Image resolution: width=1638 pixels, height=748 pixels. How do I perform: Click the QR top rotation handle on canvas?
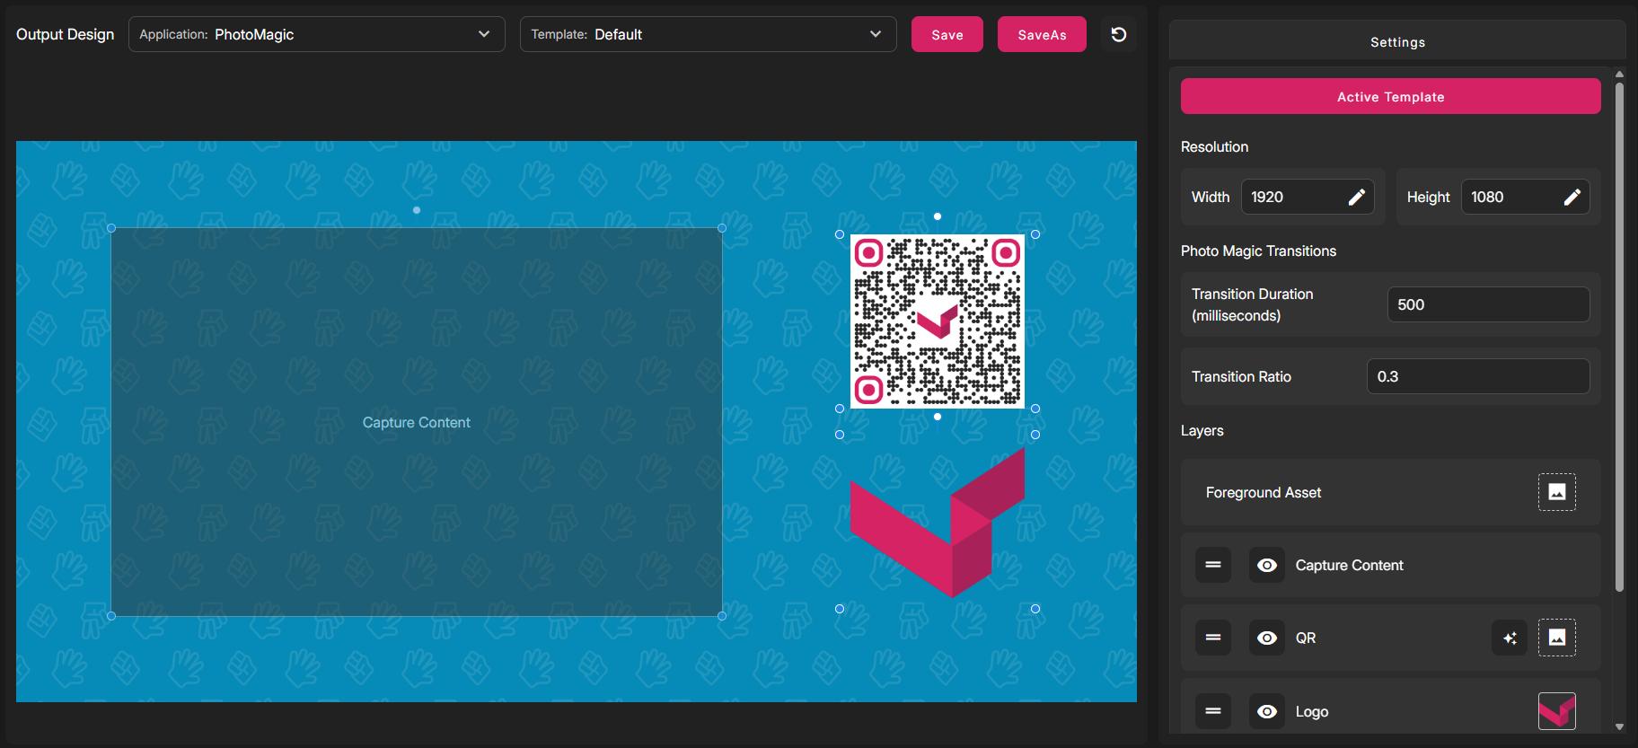click(x=938, y=216)
